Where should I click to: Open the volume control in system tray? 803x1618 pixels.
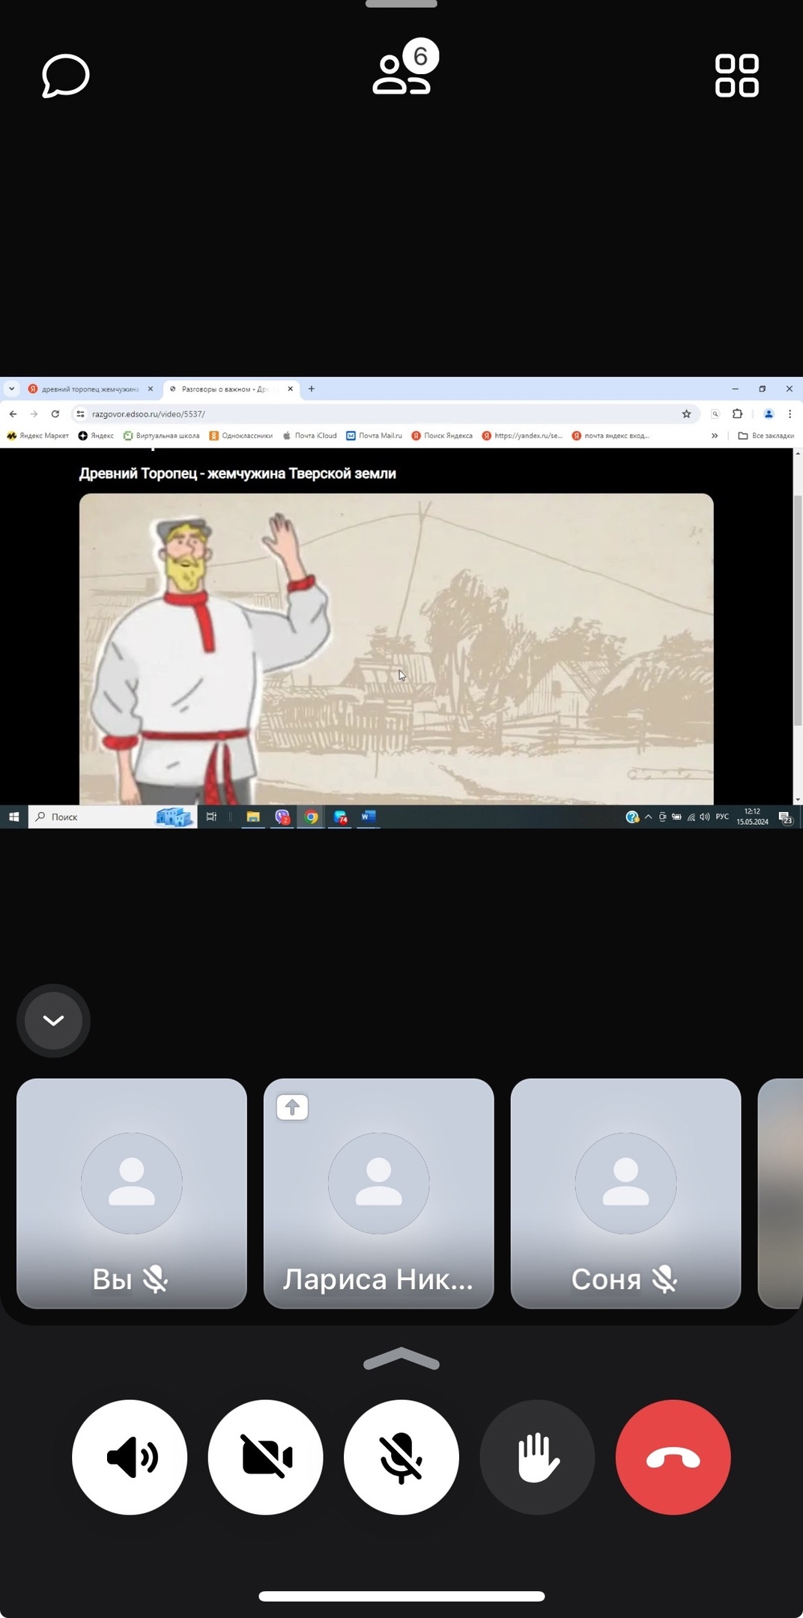point(705,816)
